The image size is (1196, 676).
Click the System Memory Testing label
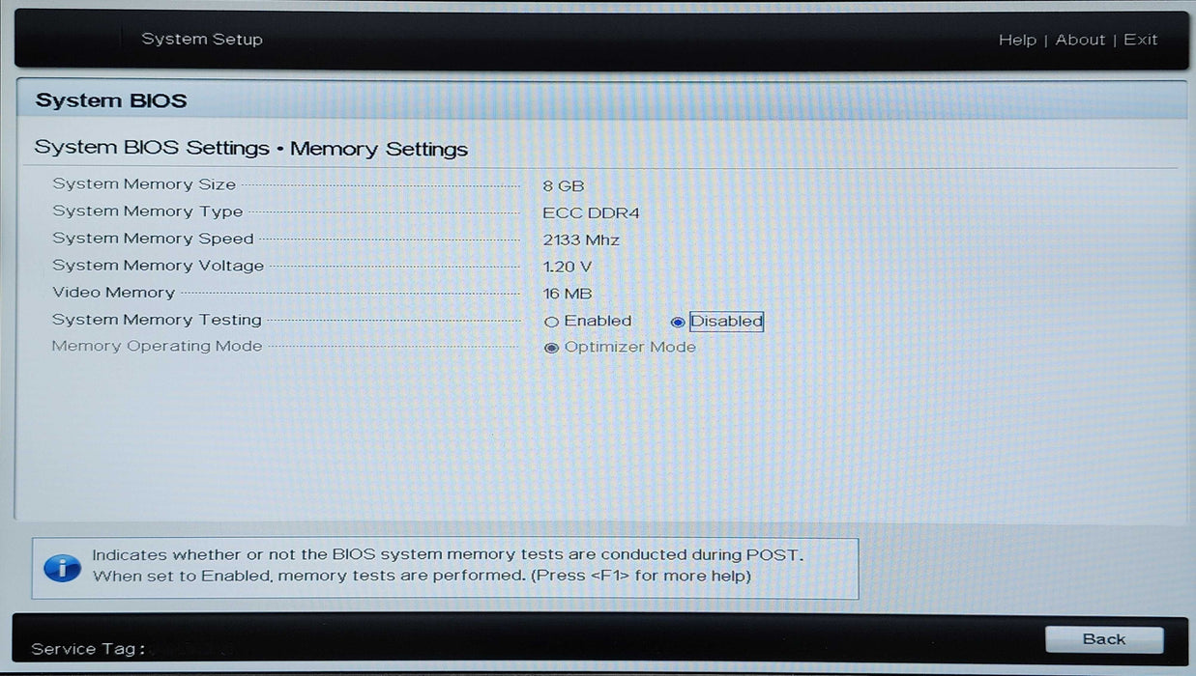click(157, 320)
